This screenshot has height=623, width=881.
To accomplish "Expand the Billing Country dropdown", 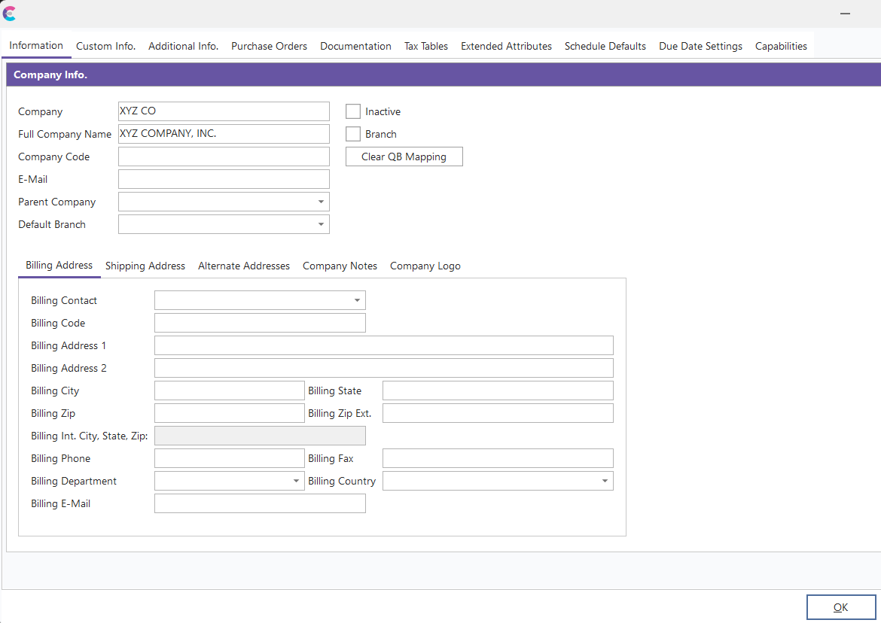I will [x=605, y=481].
